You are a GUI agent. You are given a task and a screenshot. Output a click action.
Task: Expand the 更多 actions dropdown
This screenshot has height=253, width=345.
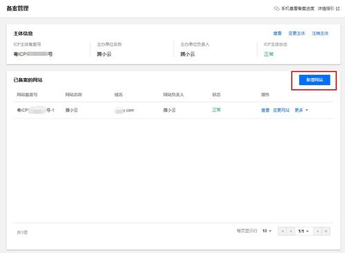301,110
